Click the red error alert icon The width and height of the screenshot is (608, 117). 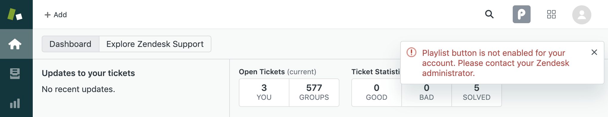[411, 53]
